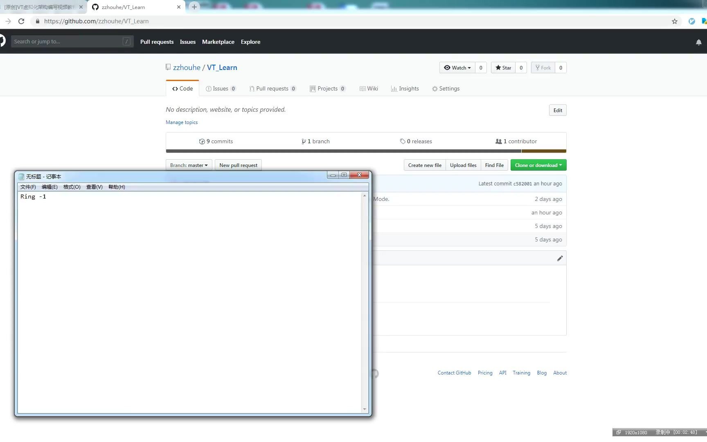Click Edit description button

(558, 110)
